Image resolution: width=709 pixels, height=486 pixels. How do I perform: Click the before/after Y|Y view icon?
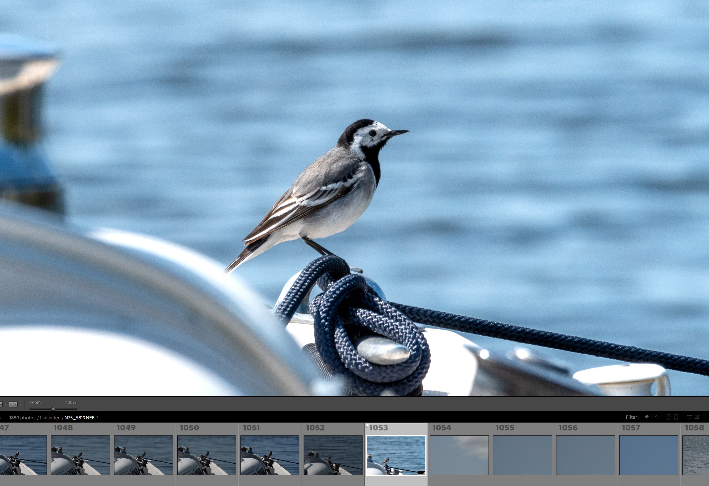tap(13, 404)
